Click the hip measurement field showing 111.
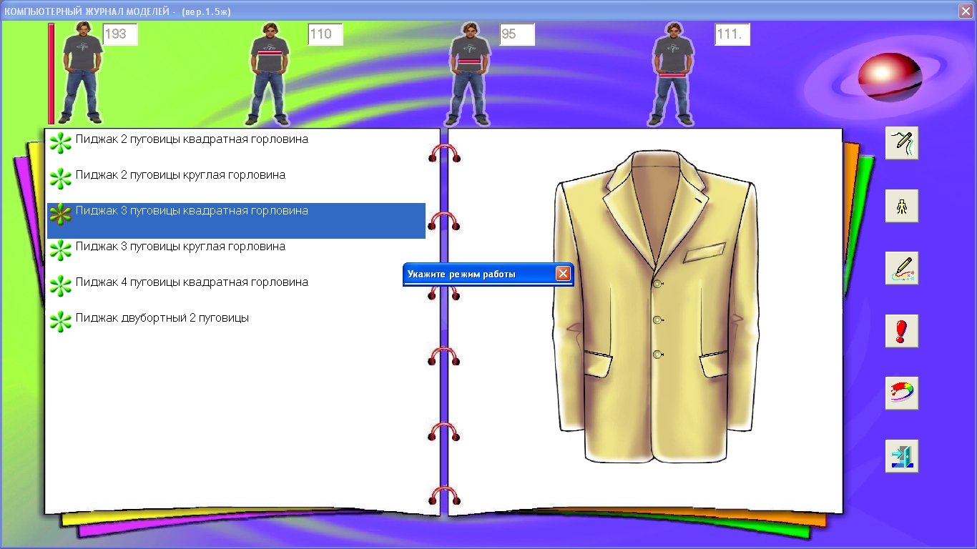 pyautogui.click(x=732, y=34)
